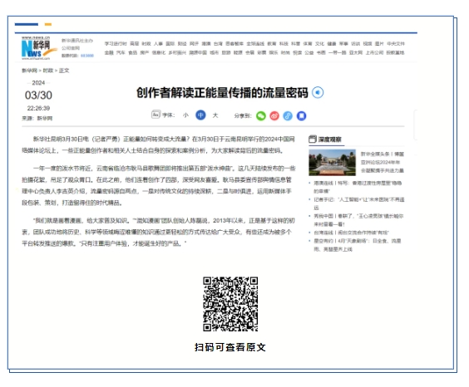The height and width of the screenshot is (387, 469).
Task: Open the 记者手记 artificial intelligence article link
Action: click(359, 203)
